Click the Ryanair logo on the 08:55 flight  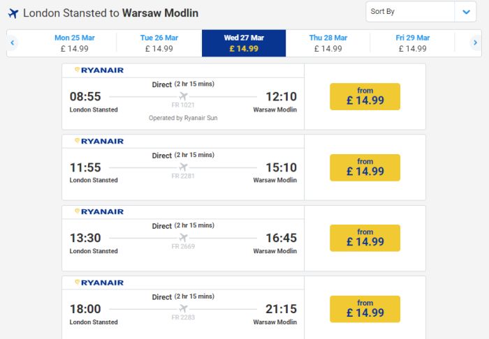coord(99,70)
